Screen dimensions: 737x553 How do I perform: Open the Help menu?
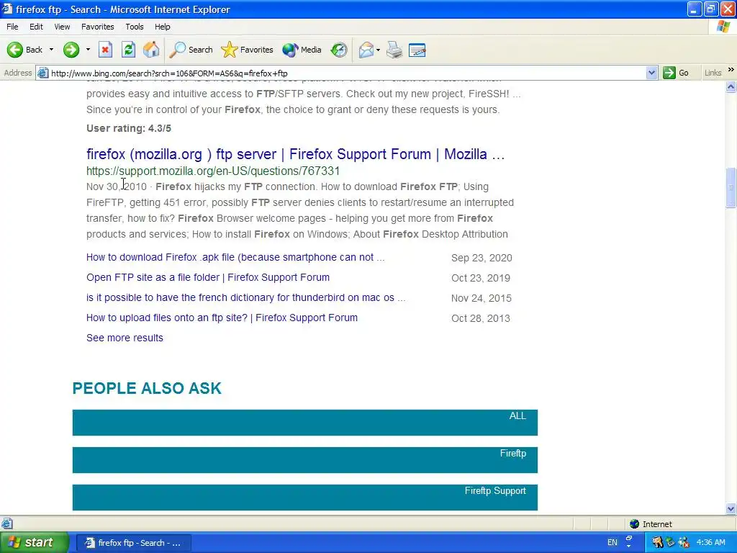(162, 27)
